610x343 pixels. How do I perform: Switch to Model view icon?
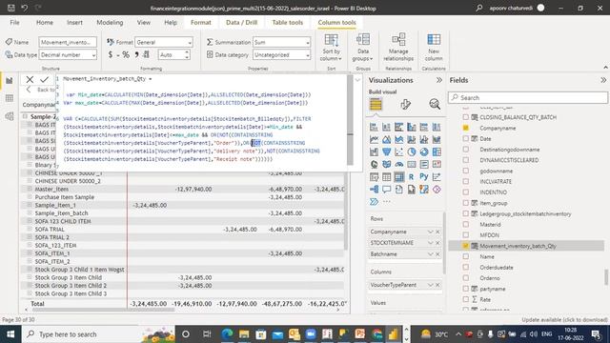[10, 116]
